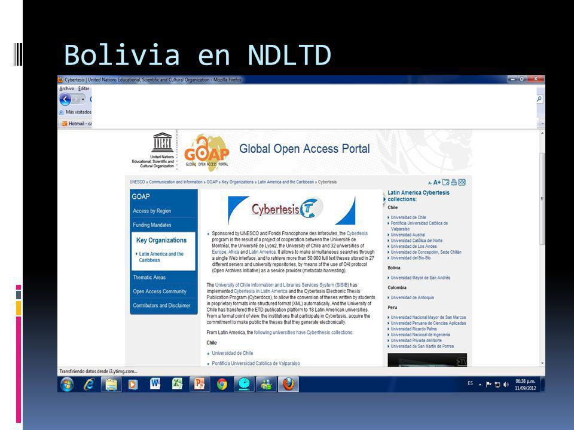
Task: Decrease text size with A- icon
Action: tap(430, 183)
